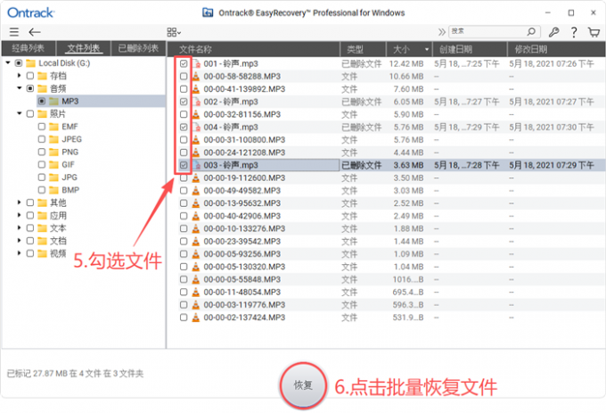Sort by 类型 column header
The image size is (606, 413).
363,49
